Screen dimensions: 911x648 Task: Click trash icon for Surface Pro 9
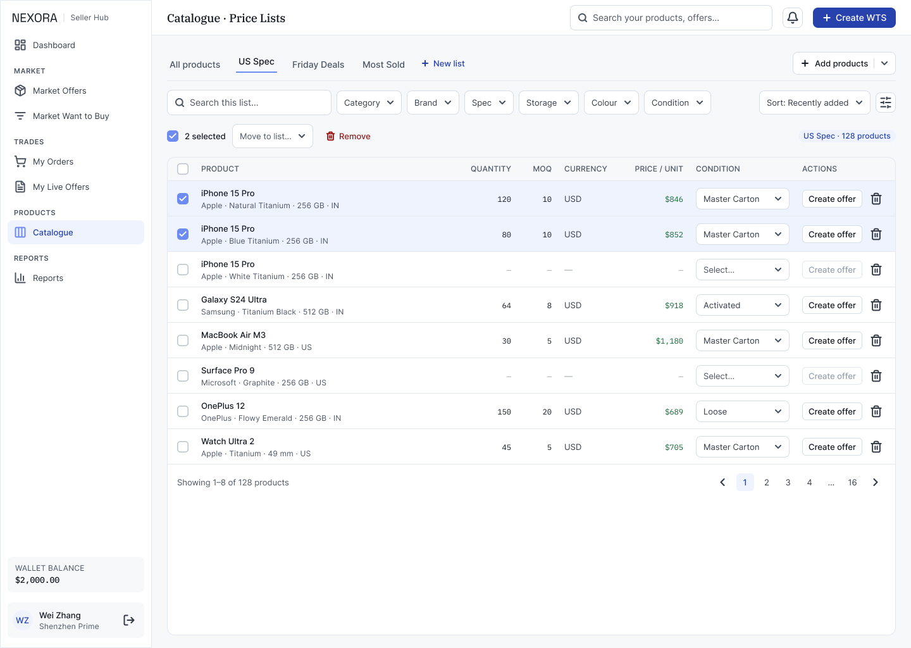tap(876, 376)
